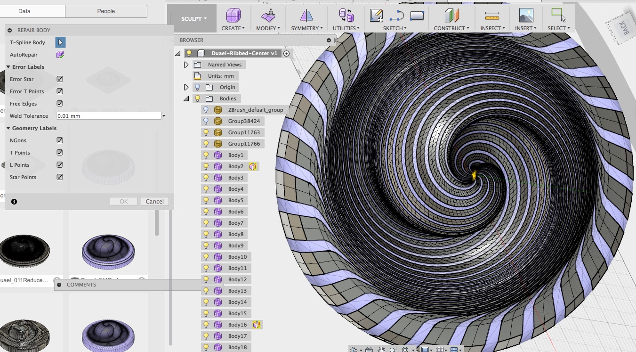Click the activate radio button beside Duael-Ribbed-Center v1
The width and height of the screenshot is (636, 352).
[286, 53]
